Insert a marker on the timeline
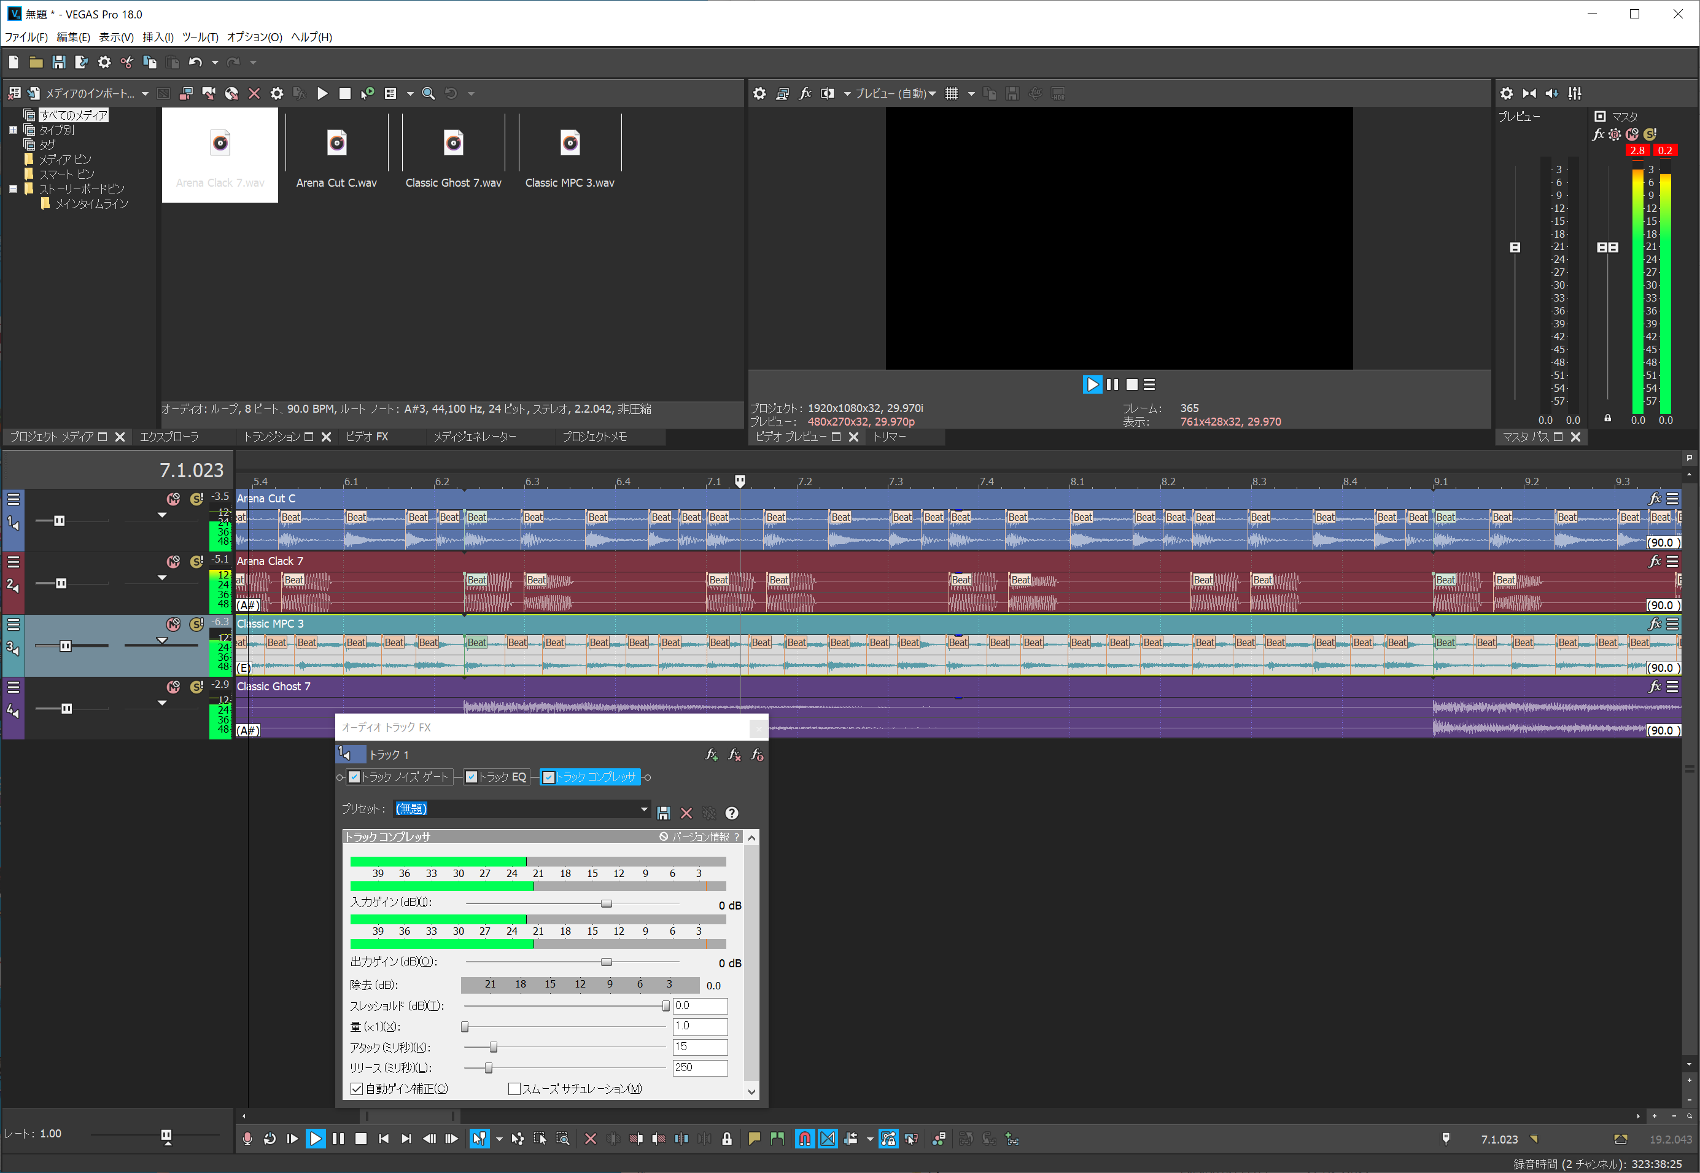 [755, 1139]
